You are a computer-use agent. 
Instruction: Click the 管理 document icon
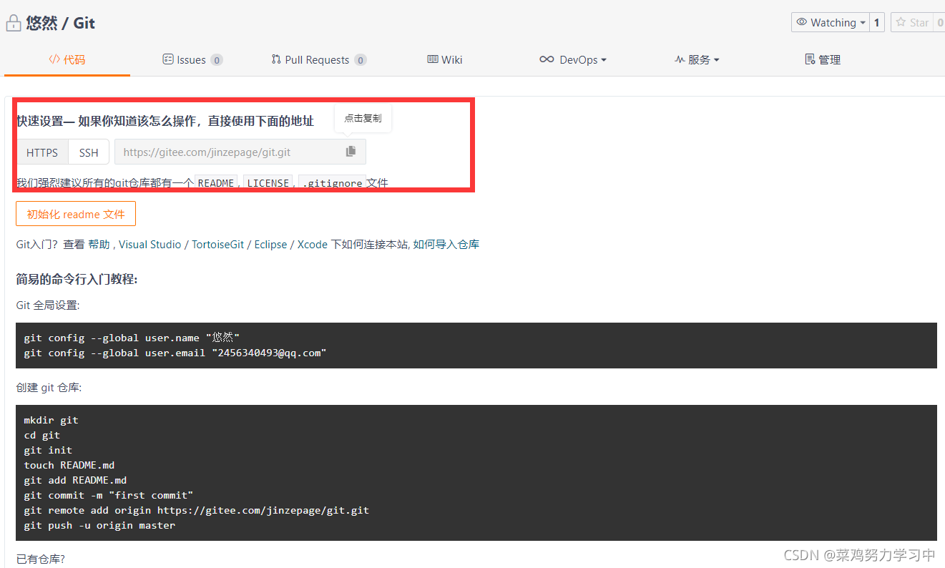810,59
